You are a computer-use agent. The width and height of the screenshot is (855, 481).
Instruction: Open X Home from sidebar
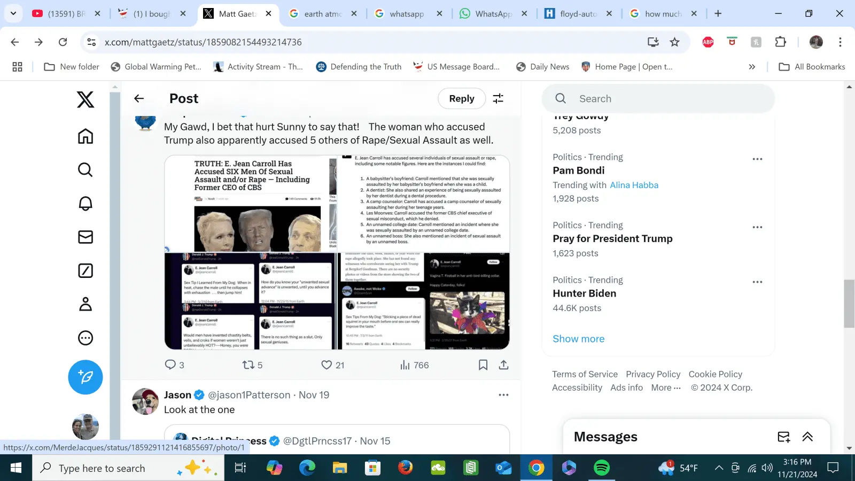tap(85, 136)
